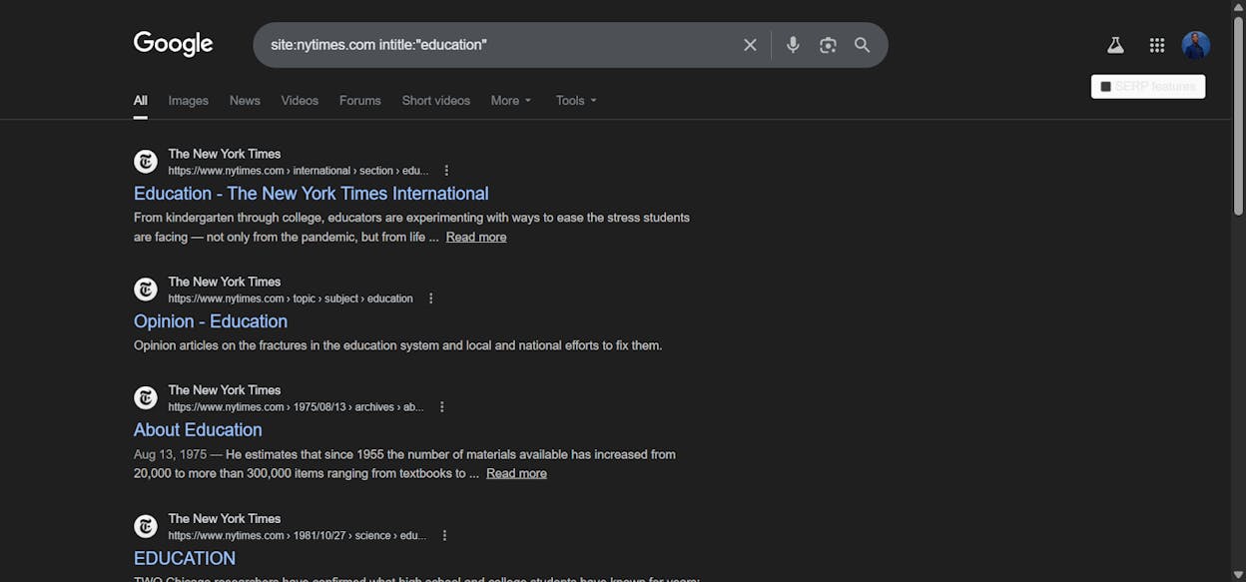1246x582 pixels.
Task: Click NYT favicon beside EDUCATION 1981 result
Action: 146,527
